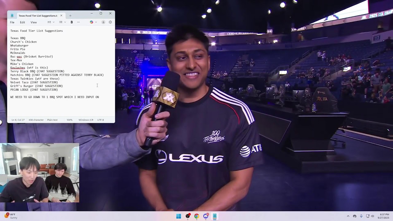The height and width of the screenshot is (221, 393).
Task: Click the line 'Frito Pie'
Action: pyautogui.click(x=18, y=49)
